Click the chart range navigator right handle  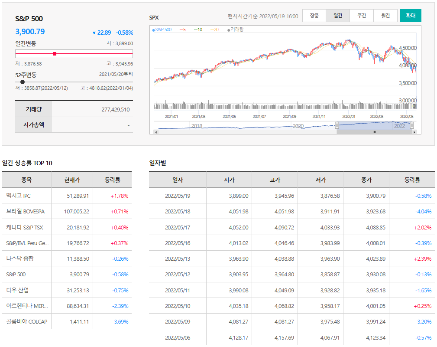[x=412, y=125]
